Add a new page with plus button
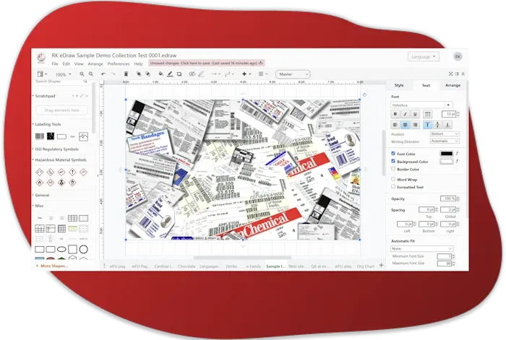Image resolution: width=506 pixels, height=340 pixels. point(381,266)
